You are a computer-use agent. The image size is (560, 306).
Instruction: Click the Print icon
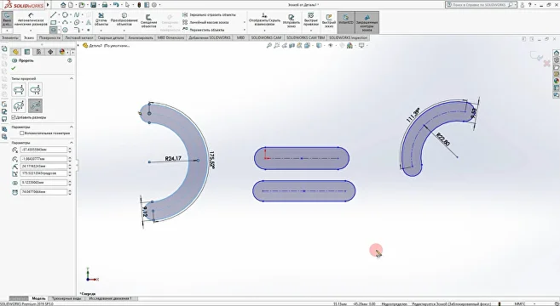(x=105, y=5)
